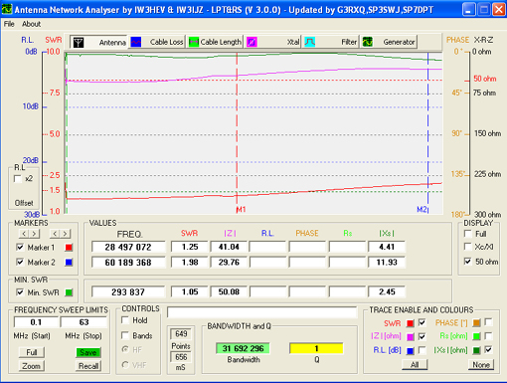Open the About menu
The image size is (507, 383).
pyautogui.click(x=31, y=24)
